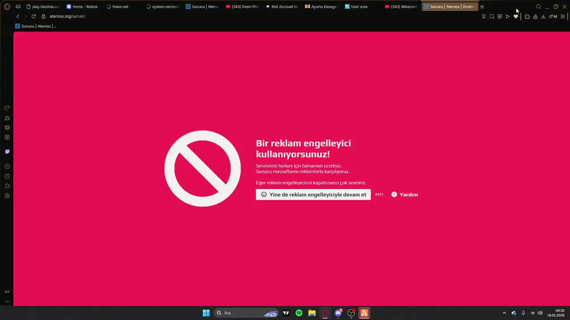Image resolution: width=570 pixels, height=320 pixels.
Task: Open the workspaces icon beside the Opera logo
Action: pos(18,7)
